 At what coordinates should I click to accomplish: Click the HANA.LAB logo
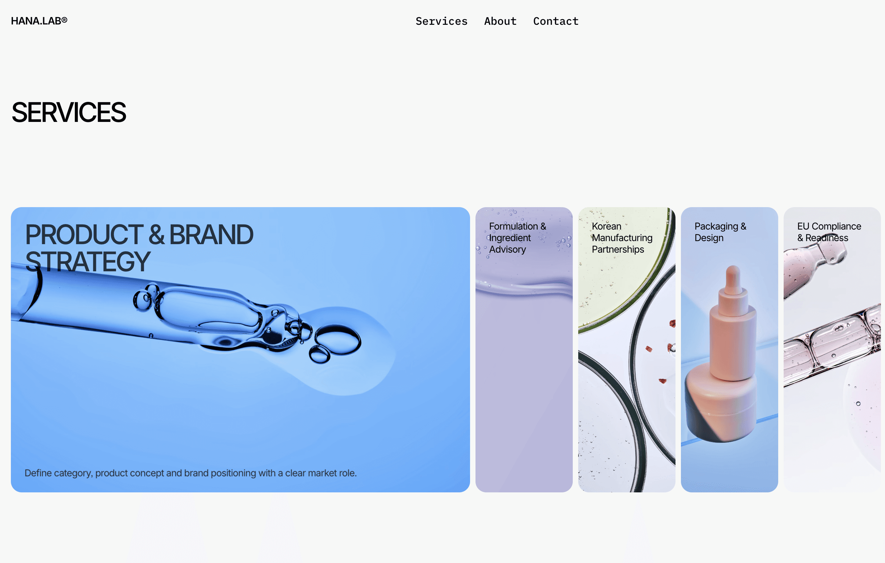(39, 21)
